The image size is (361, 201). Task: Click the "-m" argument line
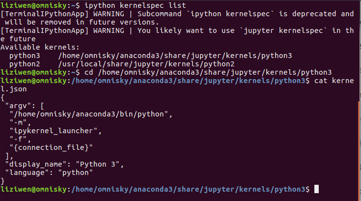tap(20, 122)
